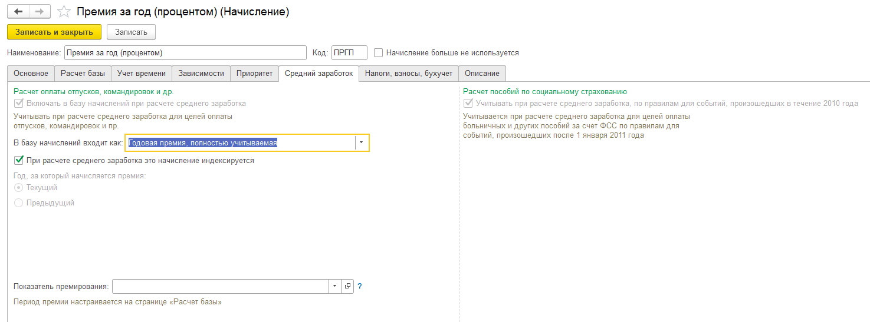870x322 pixels.
Task: Click the Период премии настраивается note text
Action: 118,302
